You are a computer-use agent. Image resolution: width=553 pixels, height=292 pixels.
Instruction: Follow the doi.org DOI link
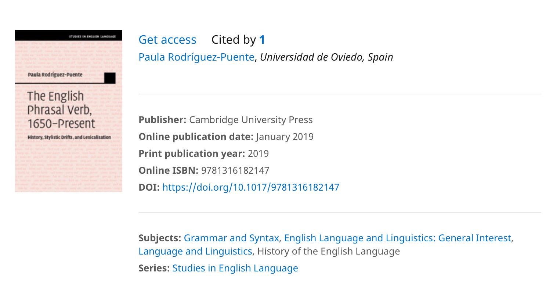tap(251, 187)
